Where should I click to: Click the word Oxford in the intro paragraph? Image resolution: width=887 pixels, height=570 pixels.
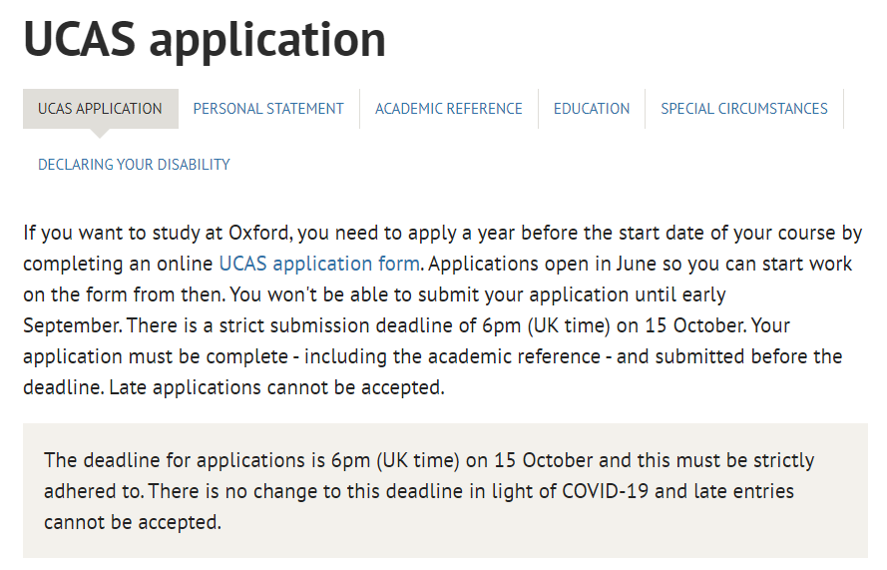tap(260, 233)
